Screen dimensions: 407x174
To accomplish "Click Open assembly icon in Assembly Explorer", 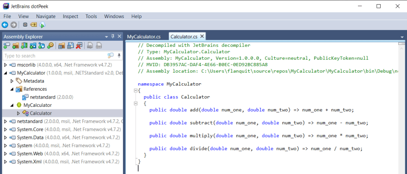I will 7,46.
